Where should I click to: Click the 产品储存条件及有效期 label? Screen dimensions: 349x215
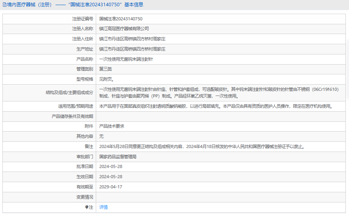coord(72,116)
